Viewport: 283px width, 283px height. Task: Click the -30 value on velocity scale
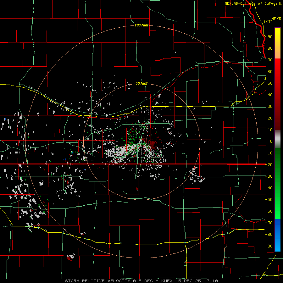(x=269, y=176)
